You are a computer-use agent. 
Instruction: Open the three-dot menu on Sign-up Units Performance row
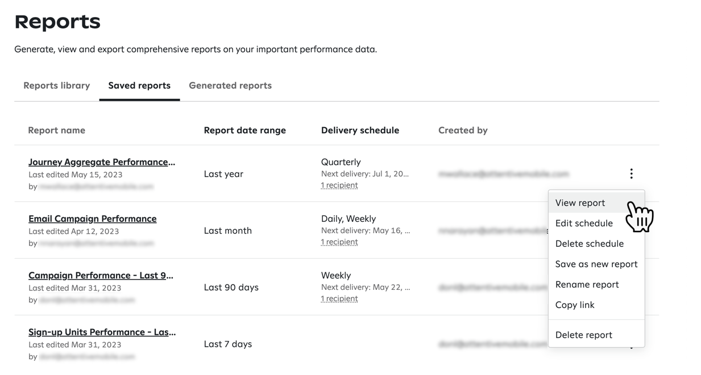click(x=631, y=344)
